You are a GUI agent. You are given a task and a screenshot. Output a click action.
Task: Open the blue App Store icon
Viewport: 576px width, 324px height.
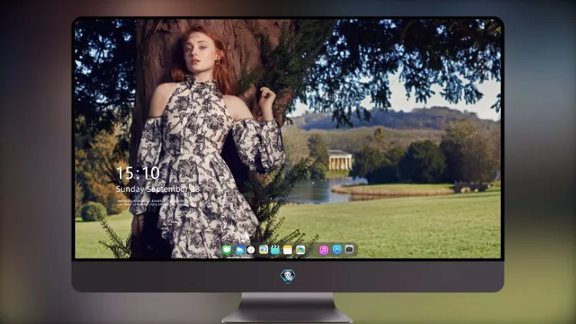tap(337, 250)
